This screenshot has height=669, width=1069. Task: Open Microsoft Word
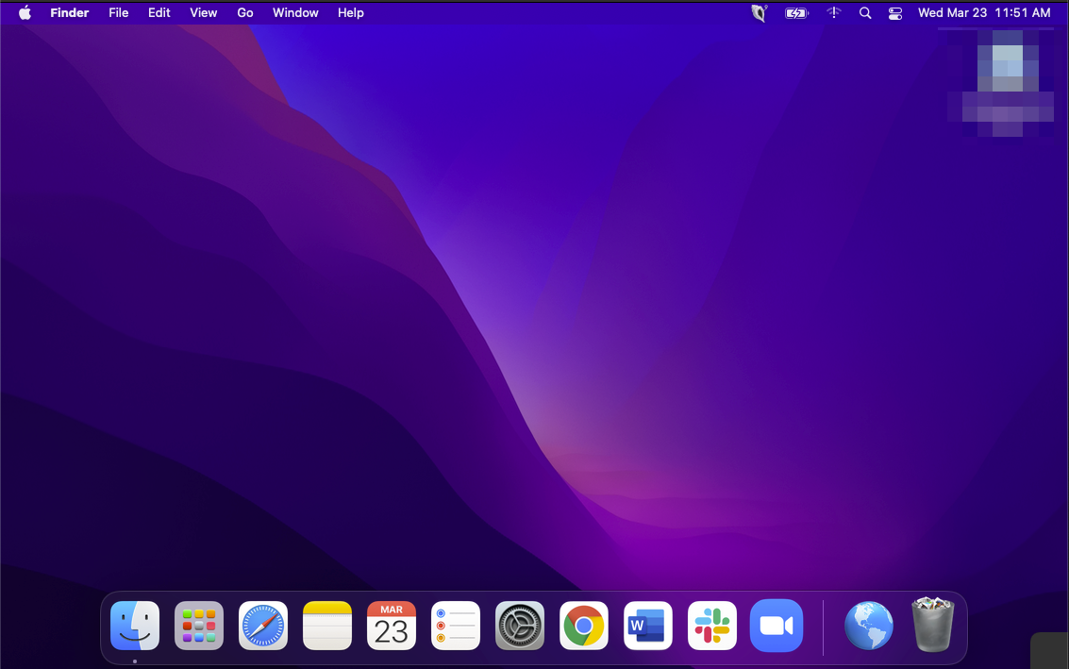point(647,626)
